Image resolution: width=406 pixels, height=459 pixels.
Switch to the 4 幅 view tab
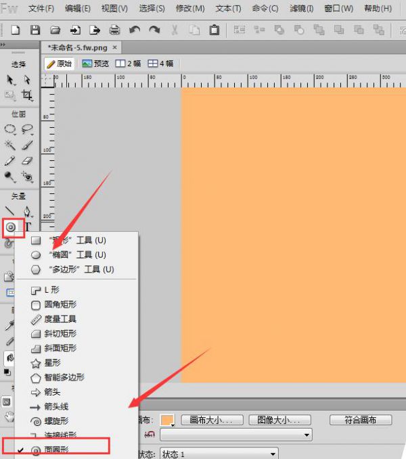[160, 64]
